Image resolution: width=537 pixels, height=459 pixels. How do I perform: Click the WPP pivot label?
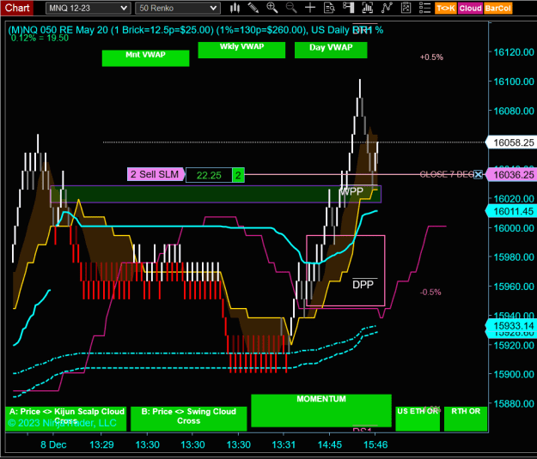tap(351, 191)
